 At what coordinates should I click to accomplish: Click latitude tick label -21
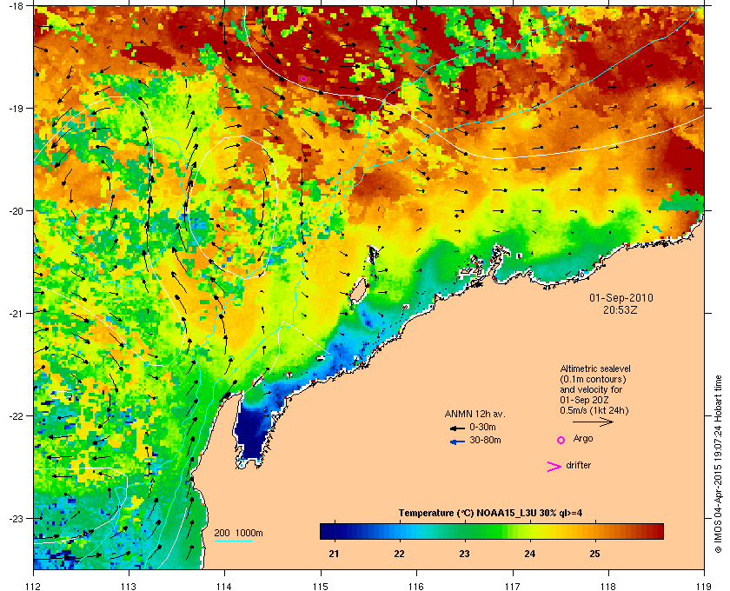click(x=17, y=314)
